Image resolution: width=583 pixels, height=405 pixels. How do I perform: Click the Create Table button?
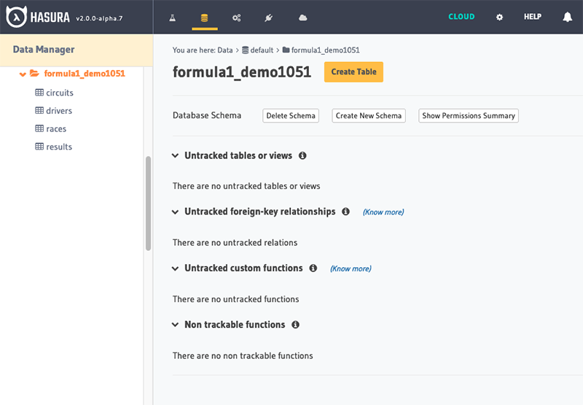[x=353, y=72]
